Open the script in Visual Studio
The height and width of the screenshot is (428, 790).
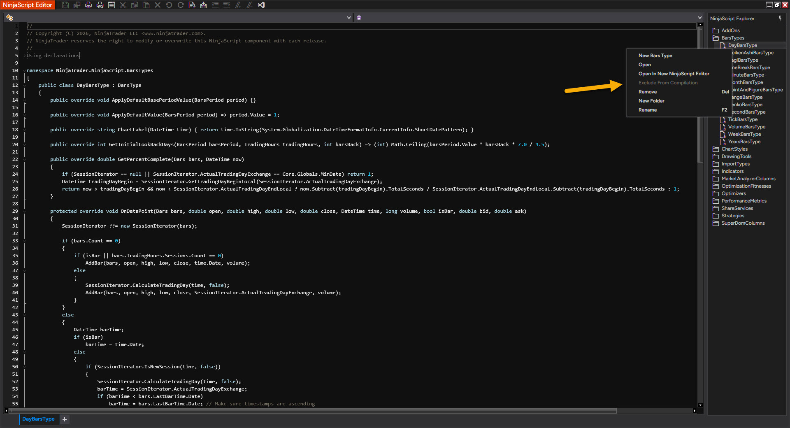pos(261,5)
